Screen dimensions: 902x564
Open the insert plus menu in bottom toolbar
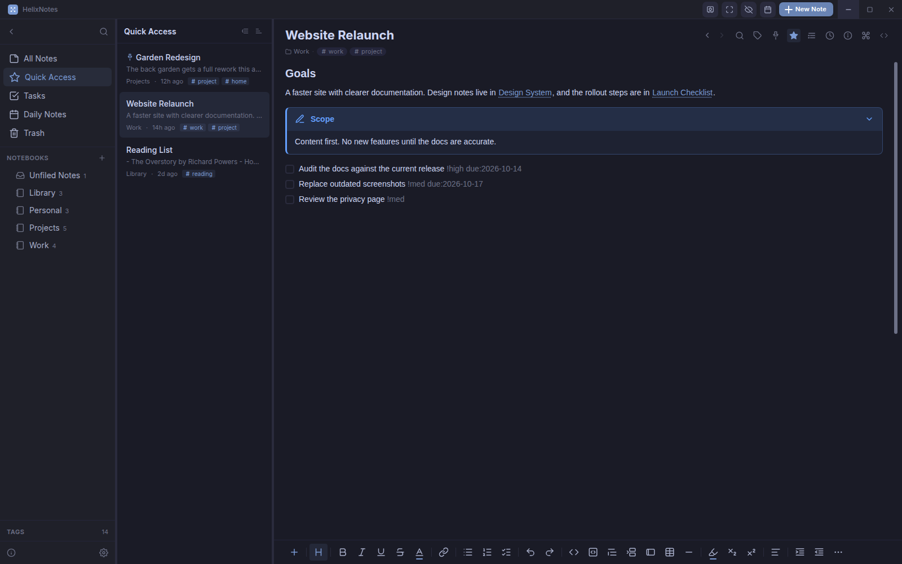294,552
